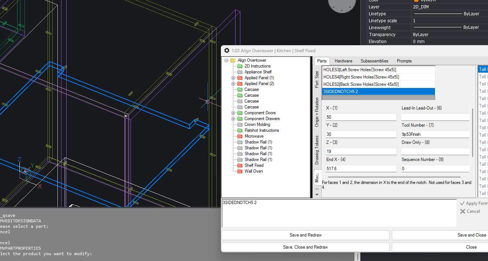This screenshot has height=261, width=488.
Task: Expand the Applied Panel (1) node
Action: [233, 78]
